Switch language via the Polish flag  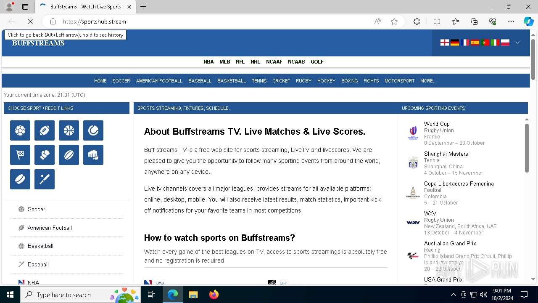point(505,43)
